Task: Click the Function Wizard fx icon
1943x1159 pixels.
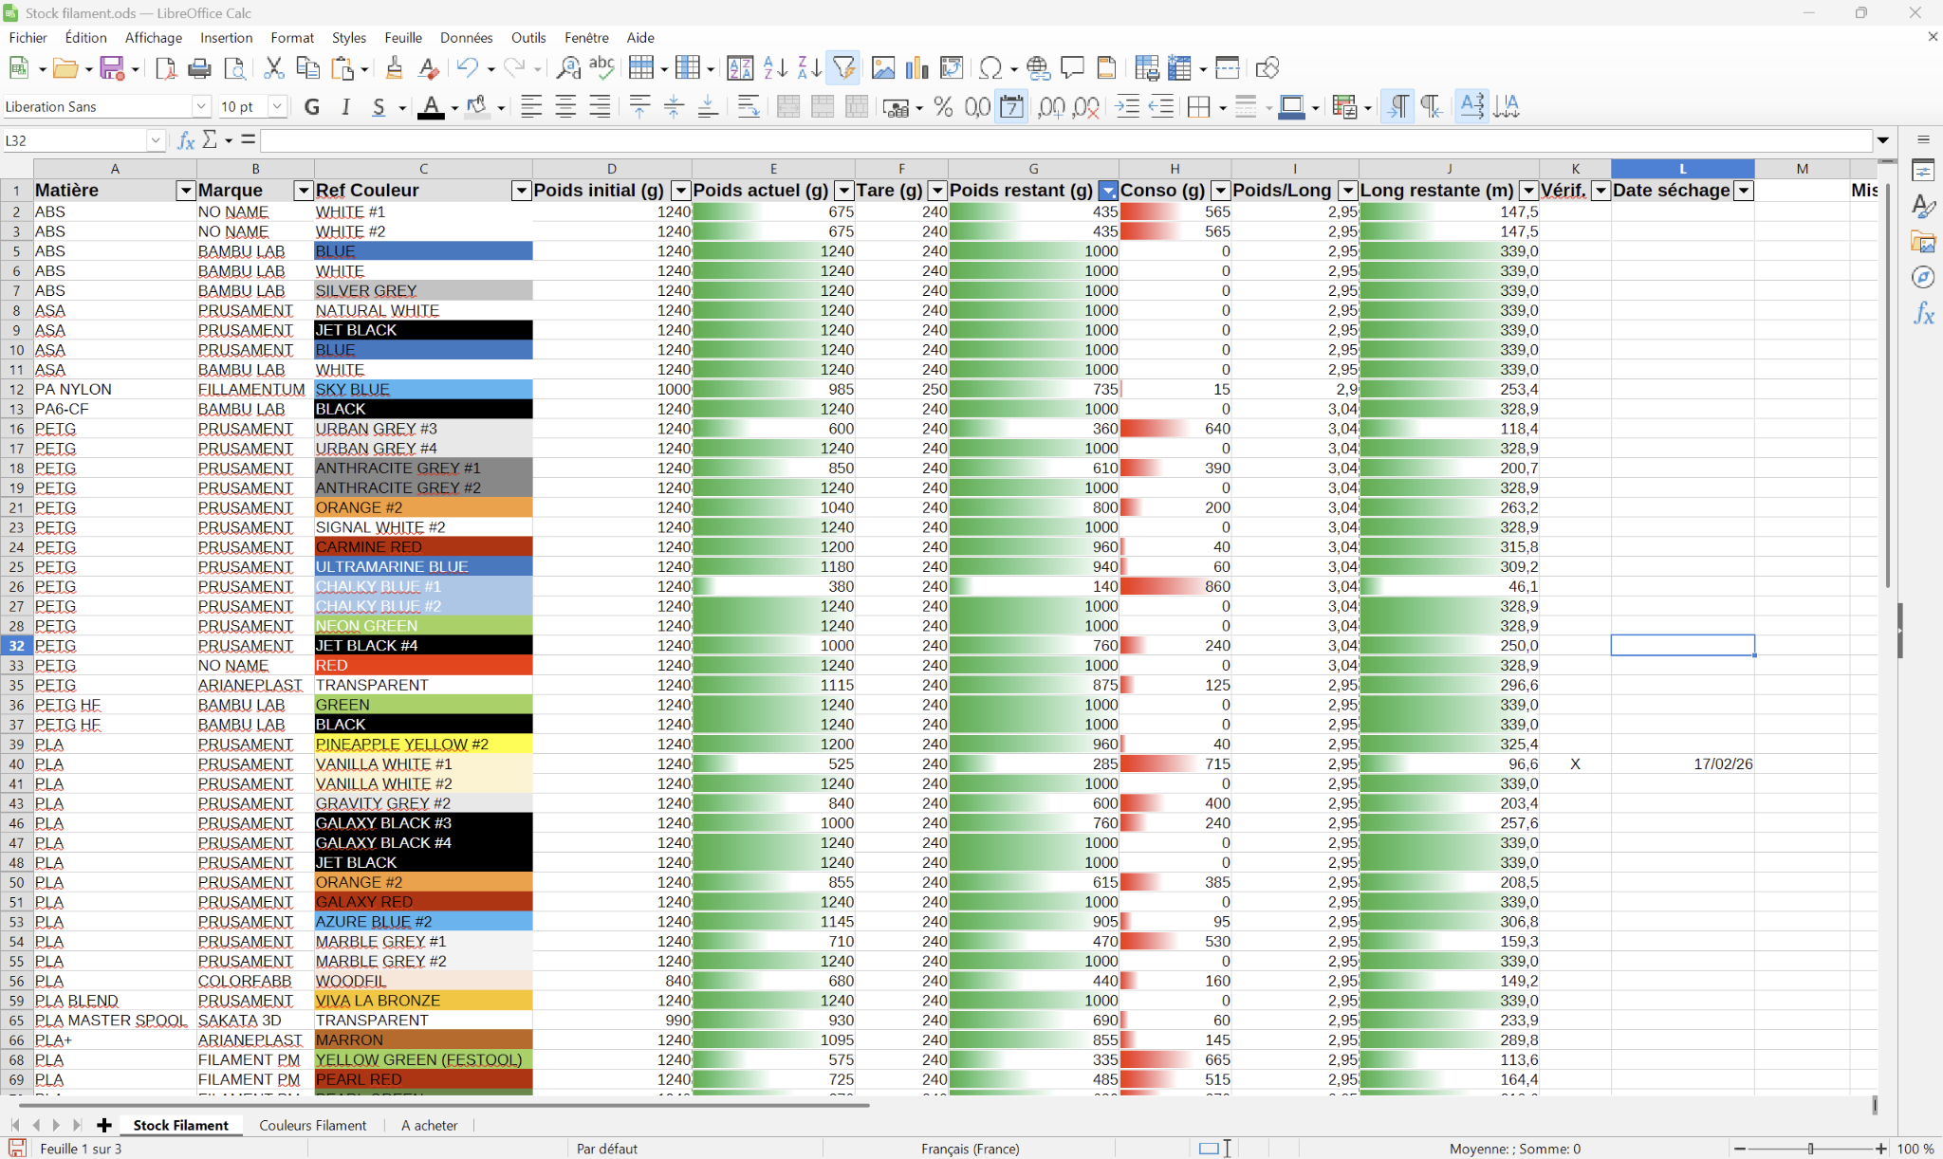Action: click(x=186, y=140)
